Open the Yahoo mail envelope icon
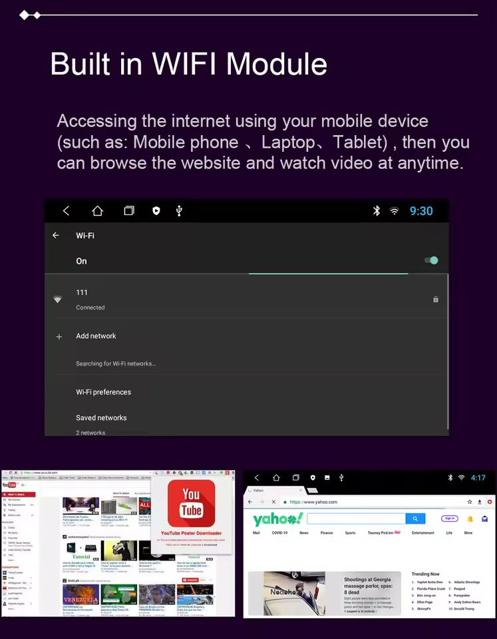This screenshot has height=639, width=497. pos(485,519)
